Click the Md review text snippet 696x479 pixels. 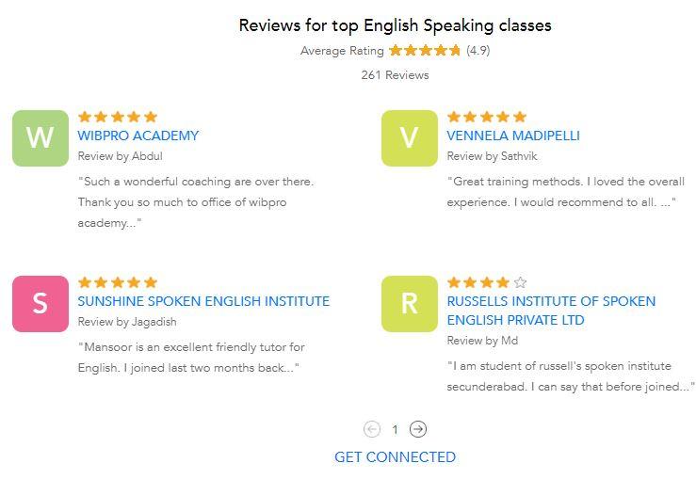pyautogui.click(x=570, y=376)
